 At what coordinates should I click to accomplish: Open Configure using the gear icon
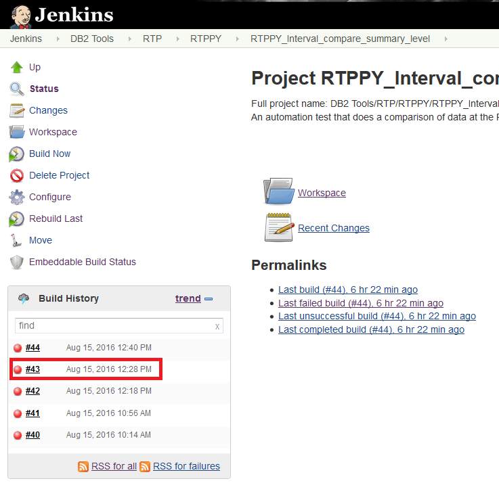[17, 197]
